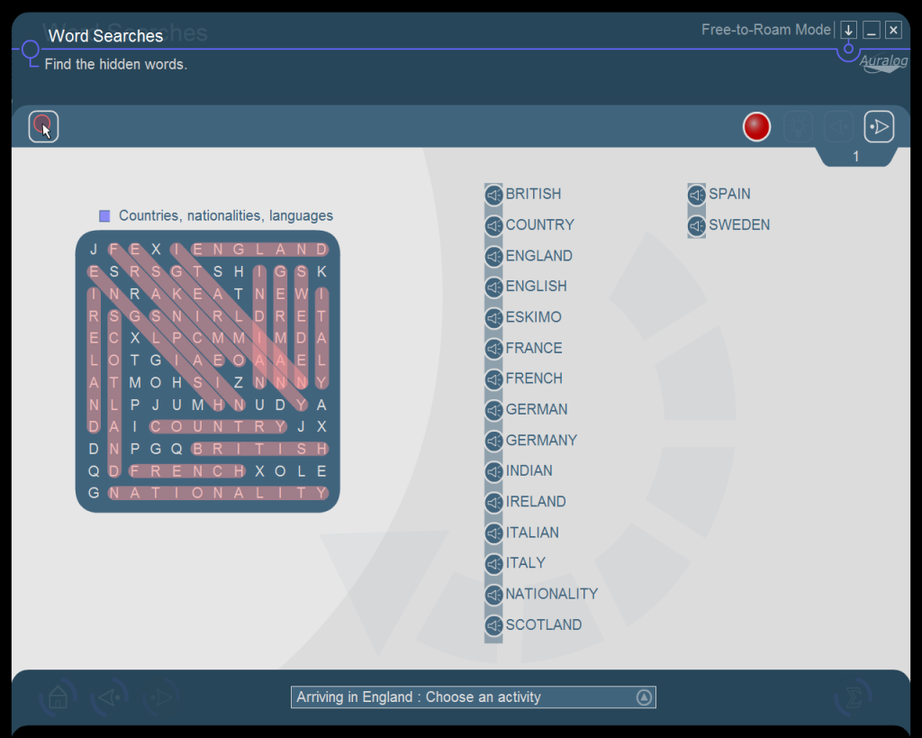The width and height of the screenshot is (922, 738).
Task: Click the Auralog logo
Action: [881, 62]
